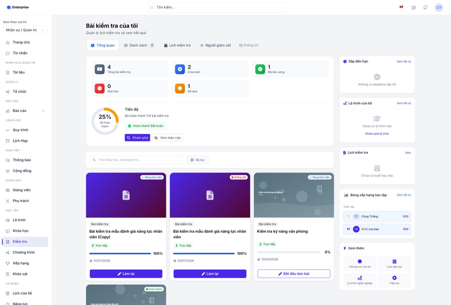Click the Giảng viên sidebar icon
The height and width of the screenshot is (305, 451).
click(x=8, y=190)
